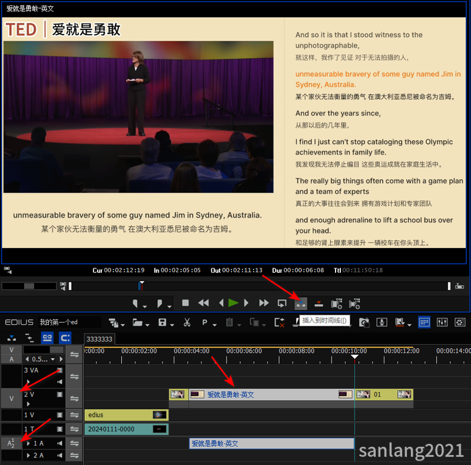
Task: Expand the save dropdown arrow
Action: 172,325
